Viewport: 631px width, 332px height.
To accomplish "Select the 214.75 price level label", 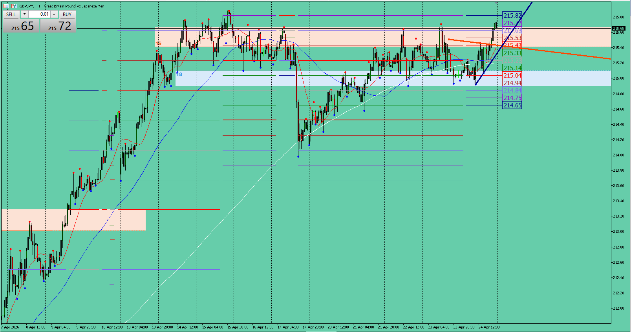I will (x=512, y=98).
